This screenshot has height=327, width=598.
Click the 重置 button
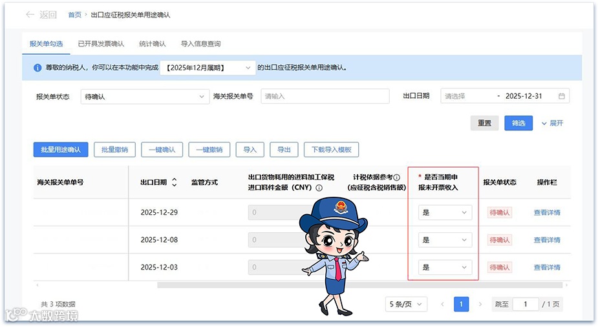click(484, 123)
